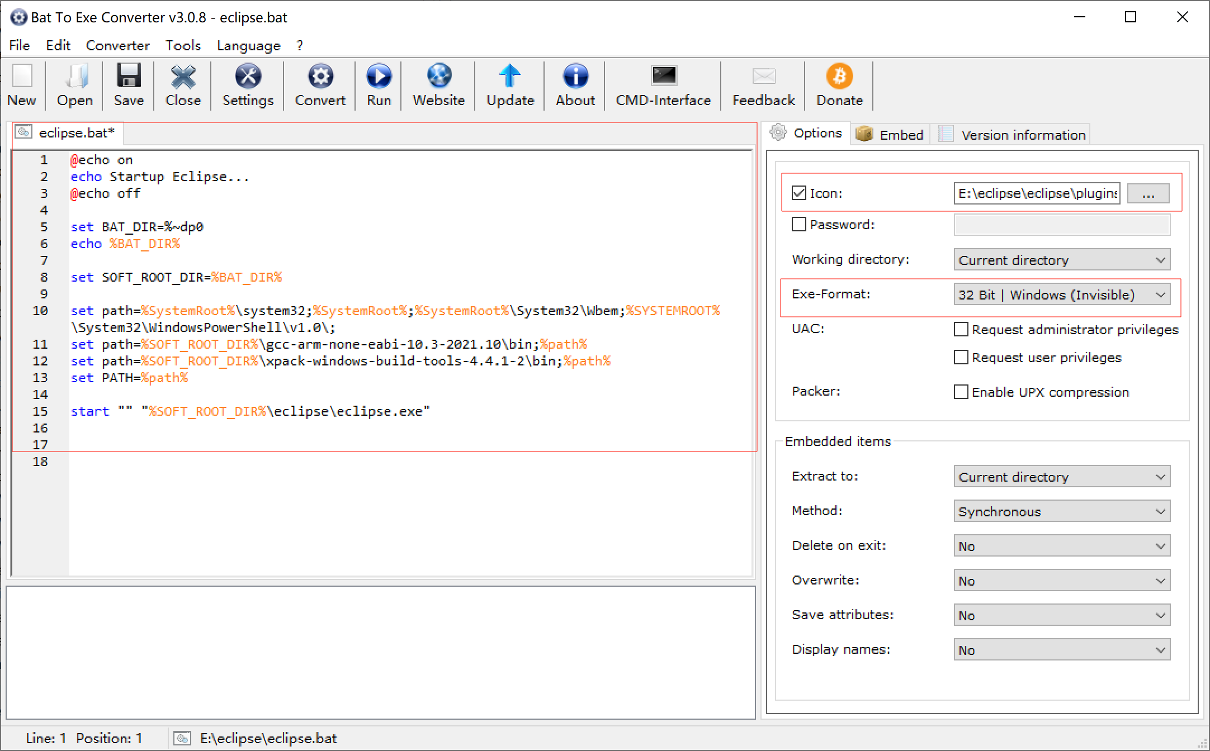Screen dimensions: 1210x751
Task: Start conversion with the Convert icon
Action: point(320,77)
